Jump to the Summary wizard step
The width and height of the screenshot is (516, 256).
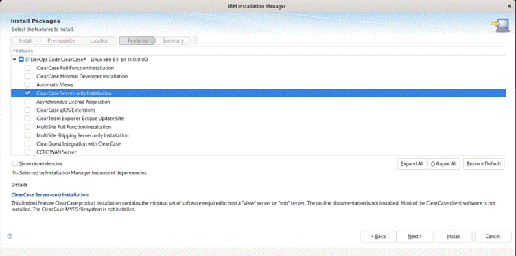173,40
